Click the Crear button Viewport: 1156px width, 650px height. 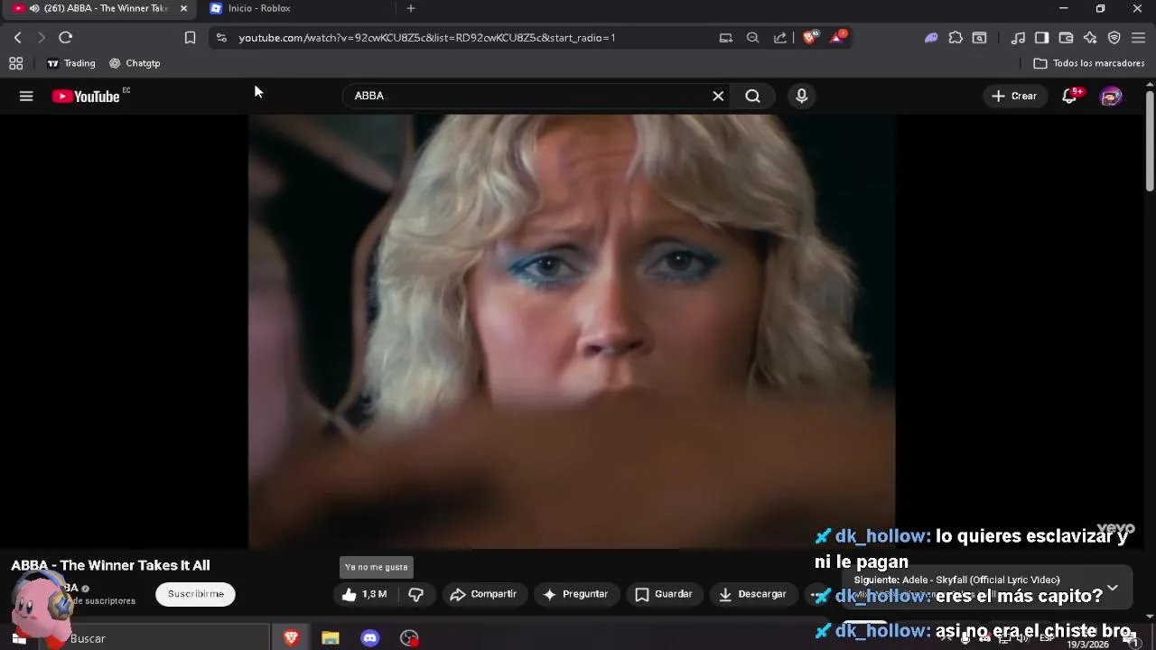1013,96
